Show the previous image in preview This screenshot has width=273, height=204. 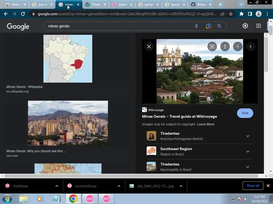(x=238, y=46)
